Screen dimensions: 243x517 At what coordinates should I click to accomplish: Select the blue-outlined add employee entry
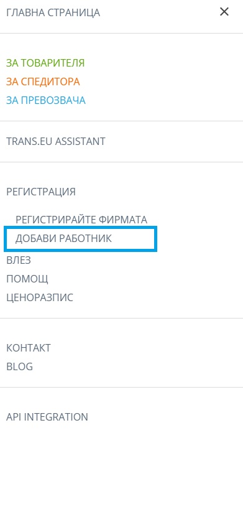(x=81, y=239)
